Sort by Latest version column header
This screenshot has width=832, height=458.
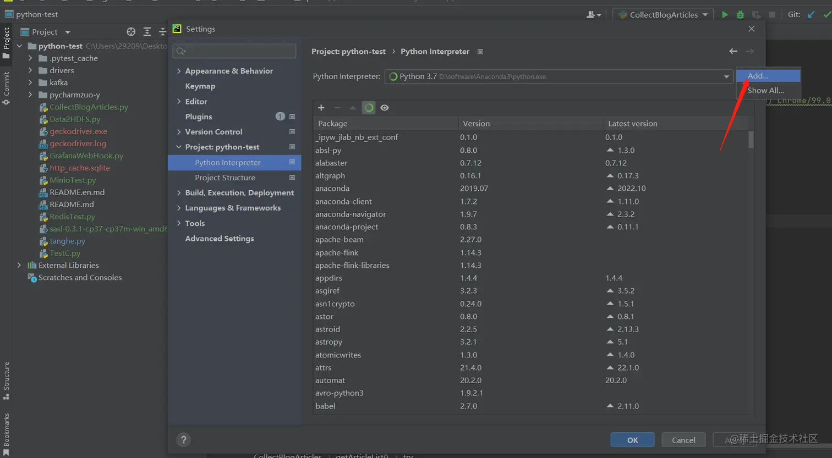675,124
